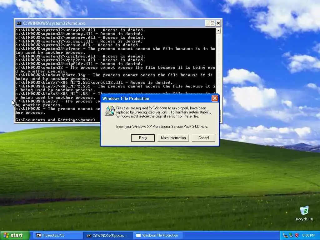Click the line about WindowsUpdate.log
This screenshot has height=240, width=320.
(114, 77)
